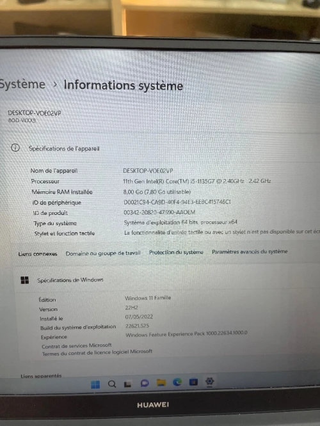Open Microsoft Store from taskbar
Image resolution: width=320 pixels, height=426 pixels.
tap(193, 382)
